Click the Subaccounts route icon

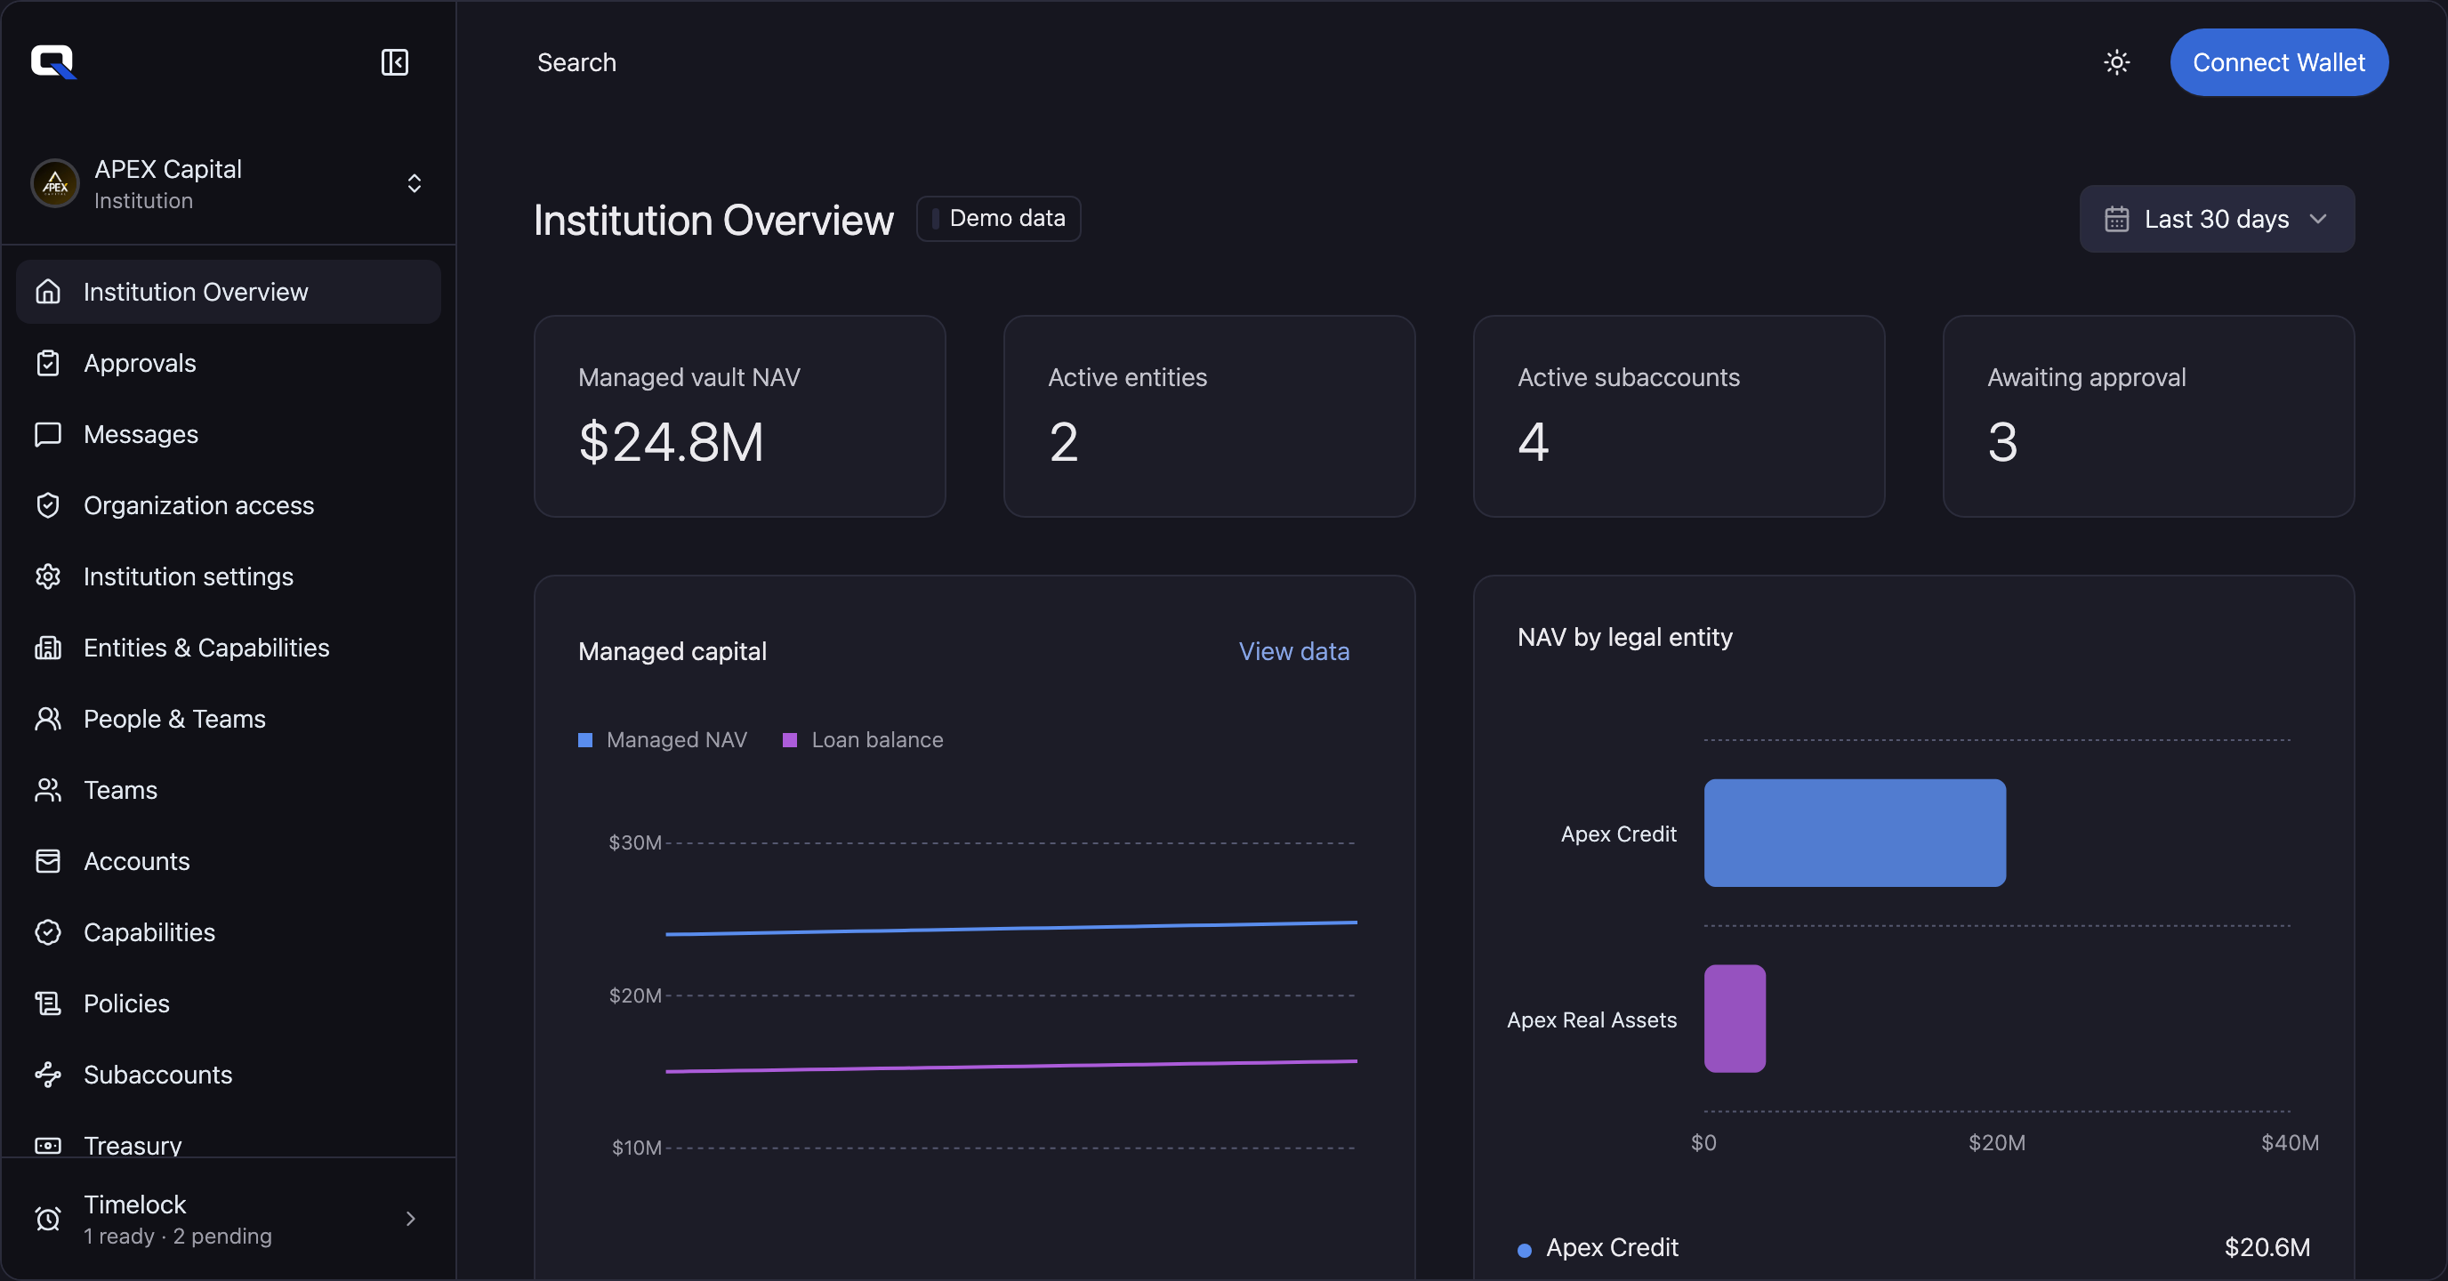pyautogui.click(x=47, y=1075)
